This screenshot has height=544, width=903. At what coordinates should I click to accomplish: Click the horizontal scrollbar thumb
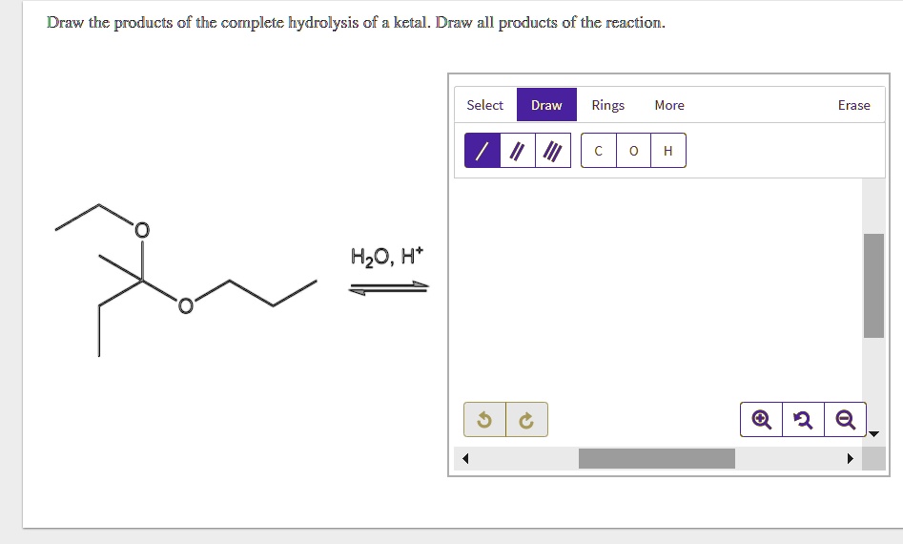657,459
